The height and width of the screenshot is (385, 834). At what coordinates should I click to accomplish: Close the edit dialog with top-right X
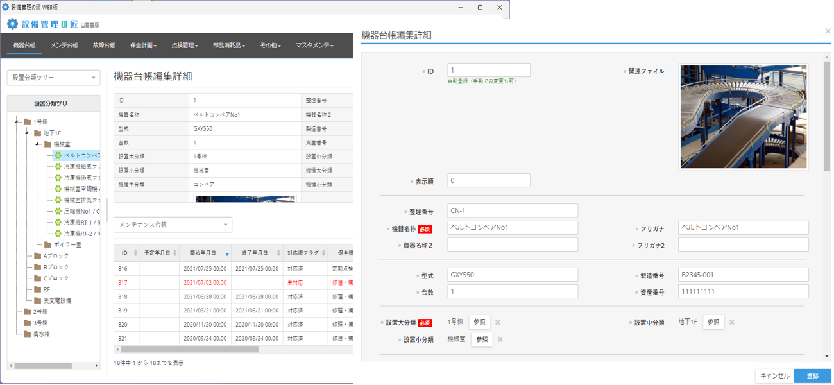click(828, 31)
